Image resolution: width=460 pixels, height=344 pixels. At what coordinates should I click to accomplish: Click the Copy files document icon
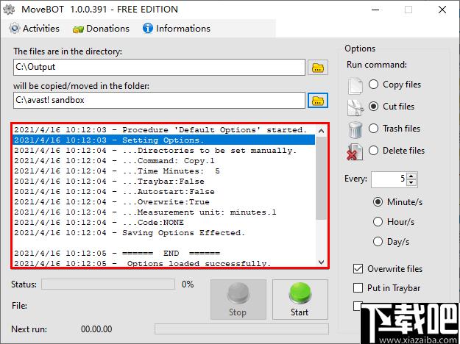tap(355, 86)
